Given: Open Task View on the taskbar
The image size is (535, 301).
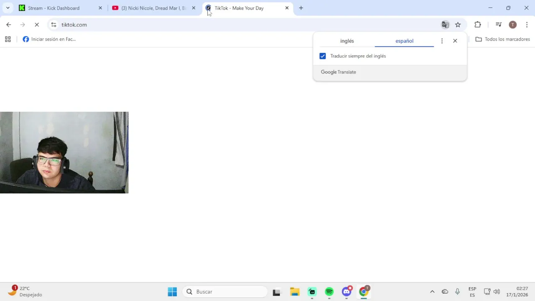Looking at the screenshot, I should (276, 291).
